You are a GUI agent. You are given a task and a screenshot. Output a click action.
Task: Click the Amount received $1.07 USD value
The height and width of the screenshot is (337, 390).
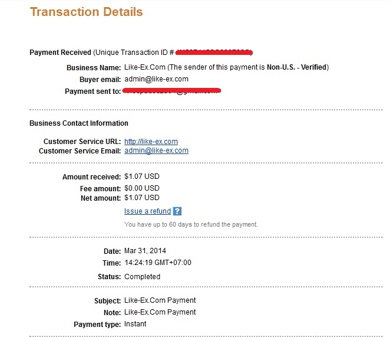point(141,176)
